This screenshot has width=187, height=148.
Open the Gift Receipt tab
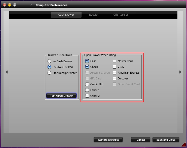click(x=121, y=15)
